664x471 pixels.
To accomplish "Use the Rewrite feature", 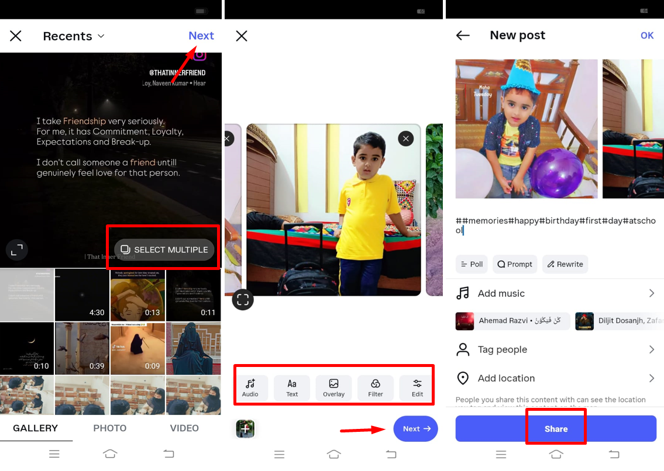I will (565, 264).
